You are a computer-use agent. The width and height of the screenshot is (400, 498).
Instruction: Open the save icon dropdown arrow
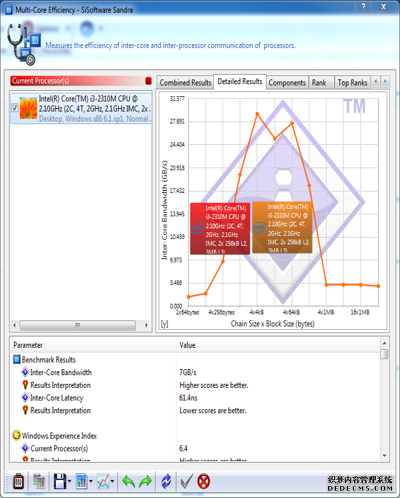point(69,481)
